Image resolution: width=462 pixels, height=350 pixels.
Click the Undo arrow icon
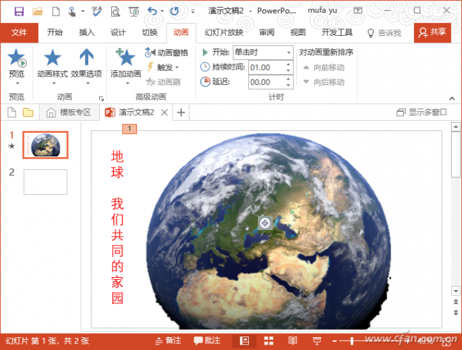[152, 11]
